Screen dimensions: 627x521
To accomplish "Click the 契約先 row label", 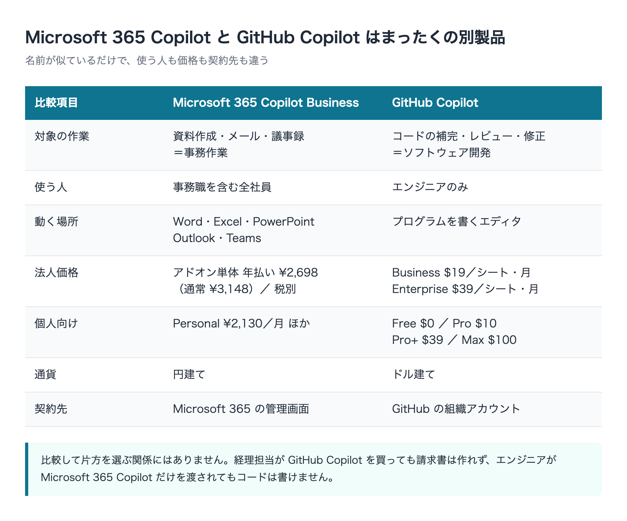I will click(x=51, y=409).
